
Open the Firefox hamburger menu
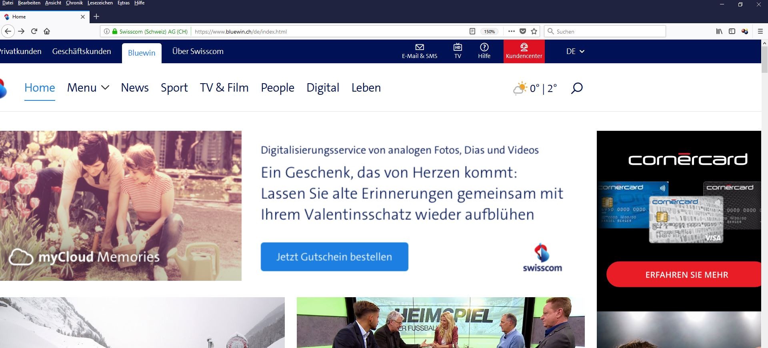tap(760, 31)
